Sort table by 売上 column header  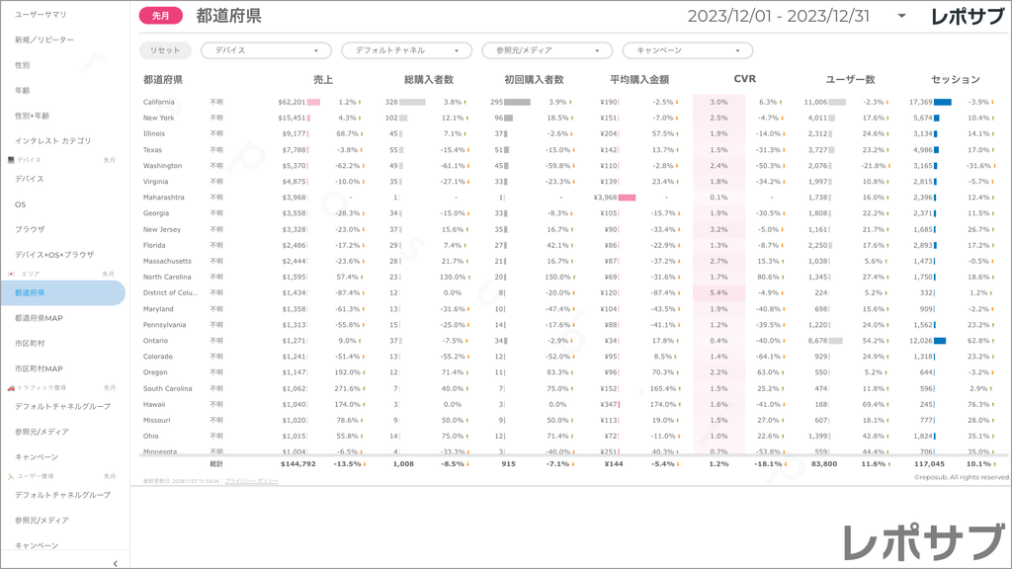click(323, 79)
